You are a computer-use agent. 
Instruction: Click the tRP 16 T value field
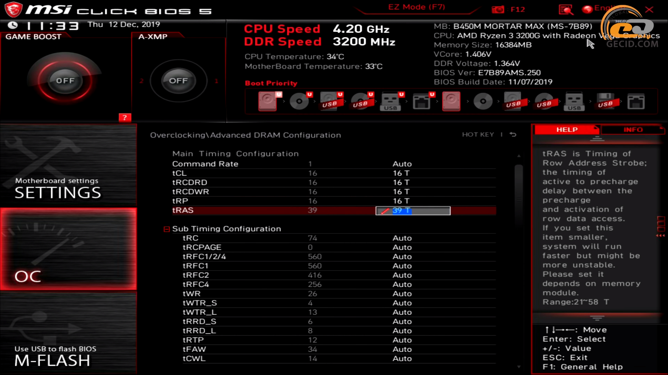pos(401,201)
